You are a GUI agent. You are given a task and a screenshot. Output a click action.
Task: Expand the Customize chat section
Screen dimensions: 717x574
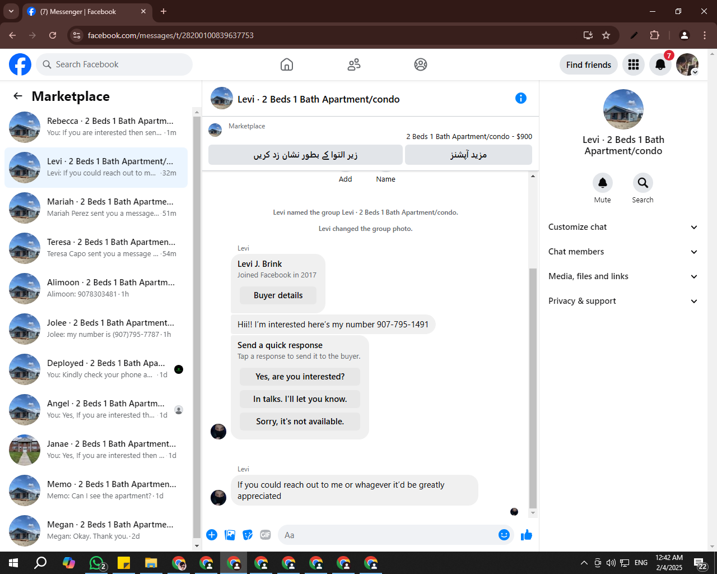(623, 227)
